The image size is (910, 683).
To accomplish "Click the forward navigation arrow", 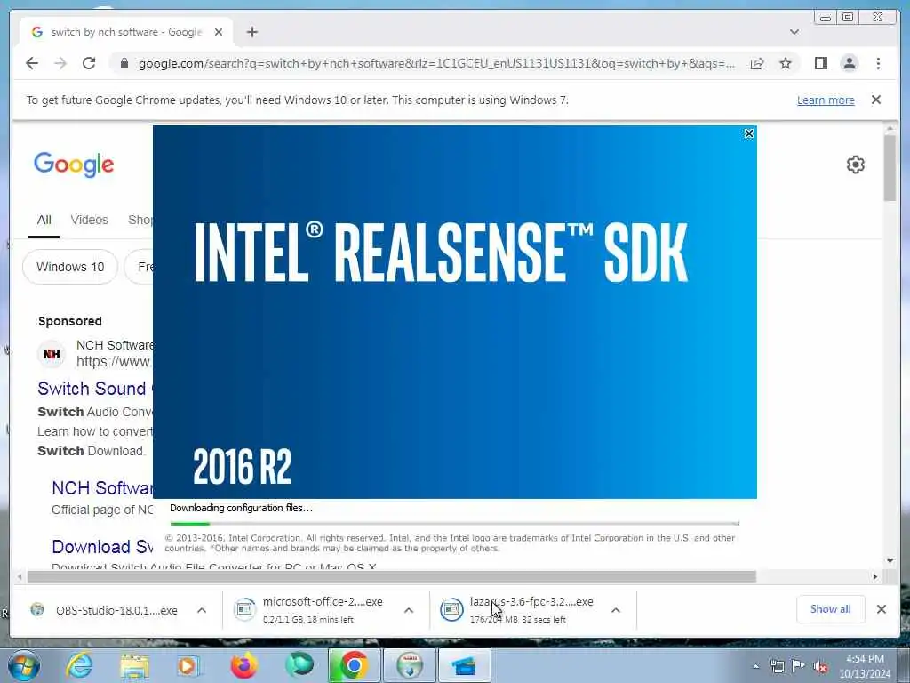I will [60, 63].
